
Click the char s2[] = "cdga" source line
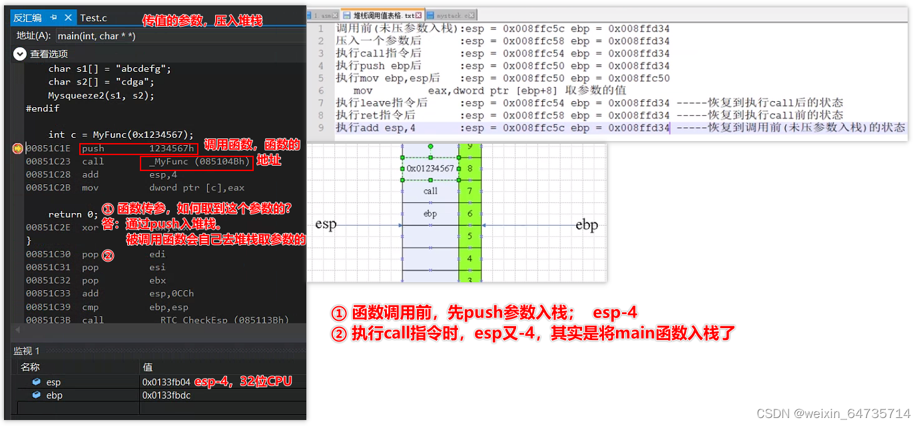[101, 82]
